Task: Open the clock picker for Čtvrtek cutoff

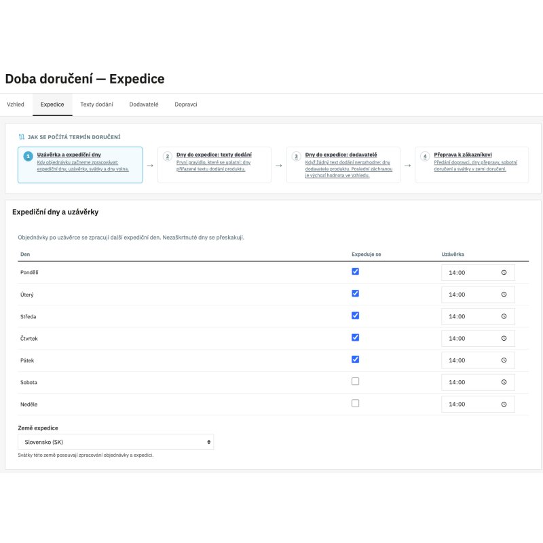Action: pos(504,338)
